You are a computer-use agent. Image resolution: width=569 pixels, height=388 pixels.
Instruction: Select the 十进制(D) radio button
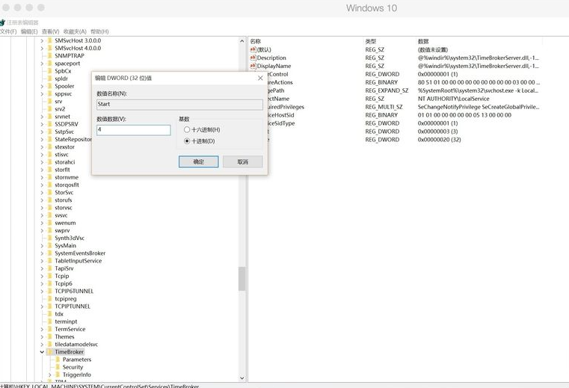187,141
